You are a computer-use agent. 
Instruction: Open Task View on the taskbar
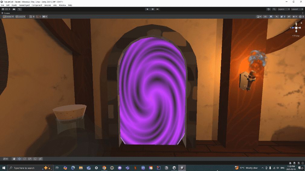57,168
